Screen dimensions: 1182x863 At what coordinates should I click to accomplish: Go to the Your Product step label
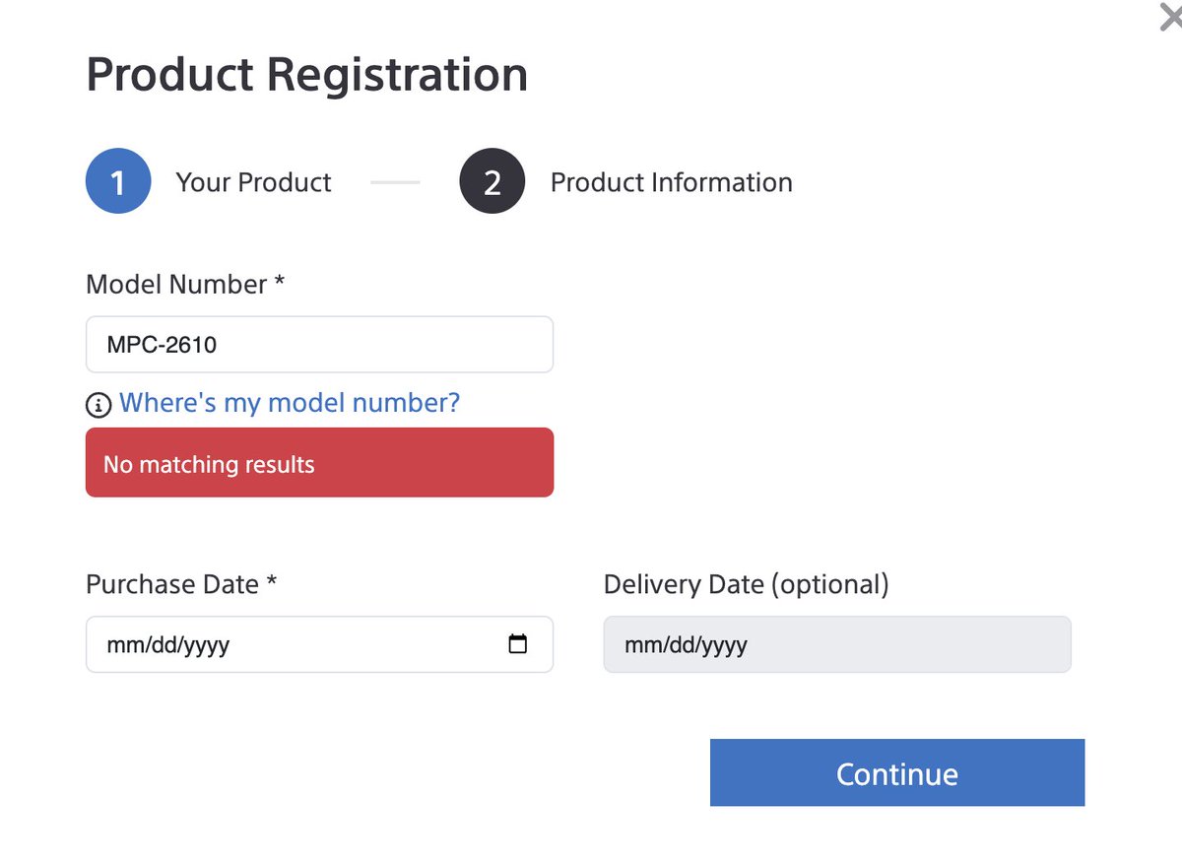coord(253,182)
